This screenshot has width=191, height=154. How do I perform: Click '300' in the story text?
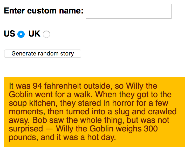click(151, 129)
